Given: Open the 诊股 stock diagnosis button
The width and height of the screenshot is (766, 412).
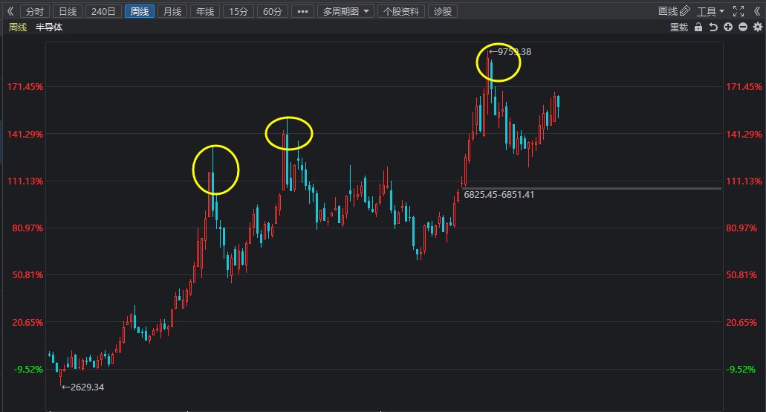Looking at the screenshot, I should point(443,11).
